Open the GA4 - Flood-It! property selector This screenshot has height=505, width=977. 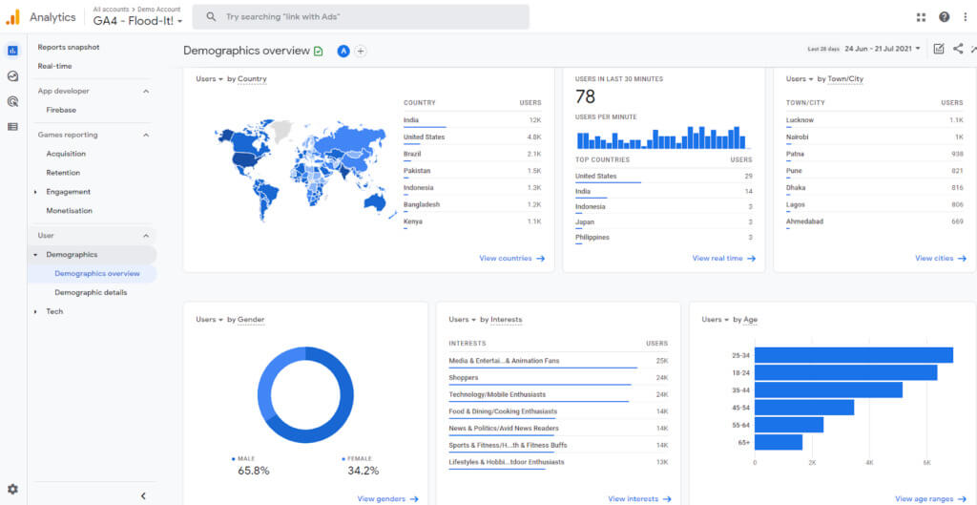tap(138, 21)
